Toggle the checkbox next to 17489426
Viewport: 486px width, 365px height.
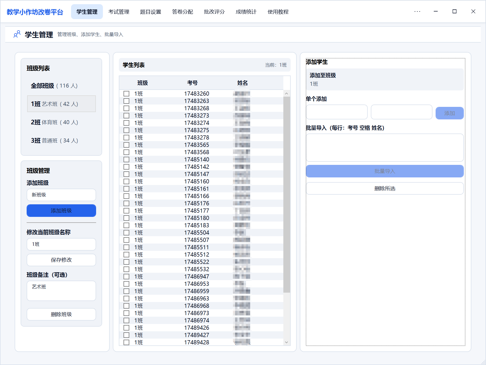[126, 328]
